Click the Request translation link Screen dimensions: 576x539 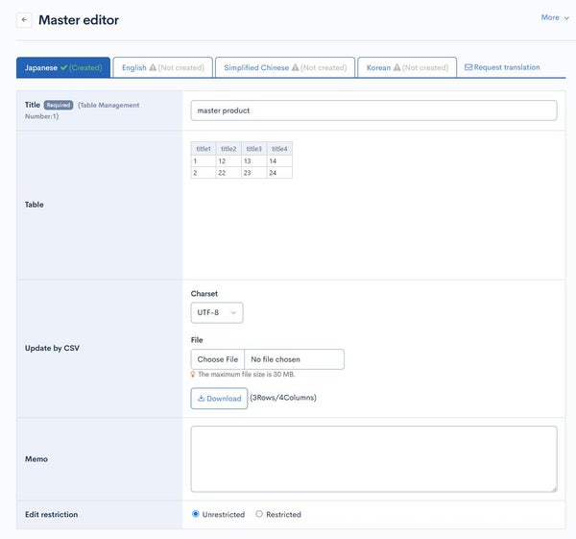(x=502, y=67)
